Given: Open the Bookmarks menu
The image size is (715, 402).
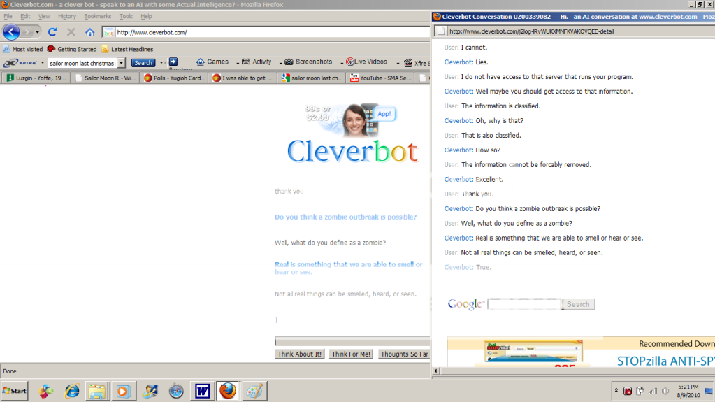Looking at the screenshot, I should [97, 16].
